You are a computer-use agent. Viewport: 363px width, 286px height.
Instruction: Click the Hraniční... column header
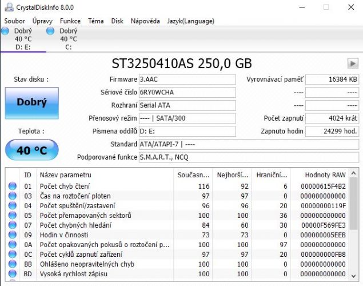(272, 175)
